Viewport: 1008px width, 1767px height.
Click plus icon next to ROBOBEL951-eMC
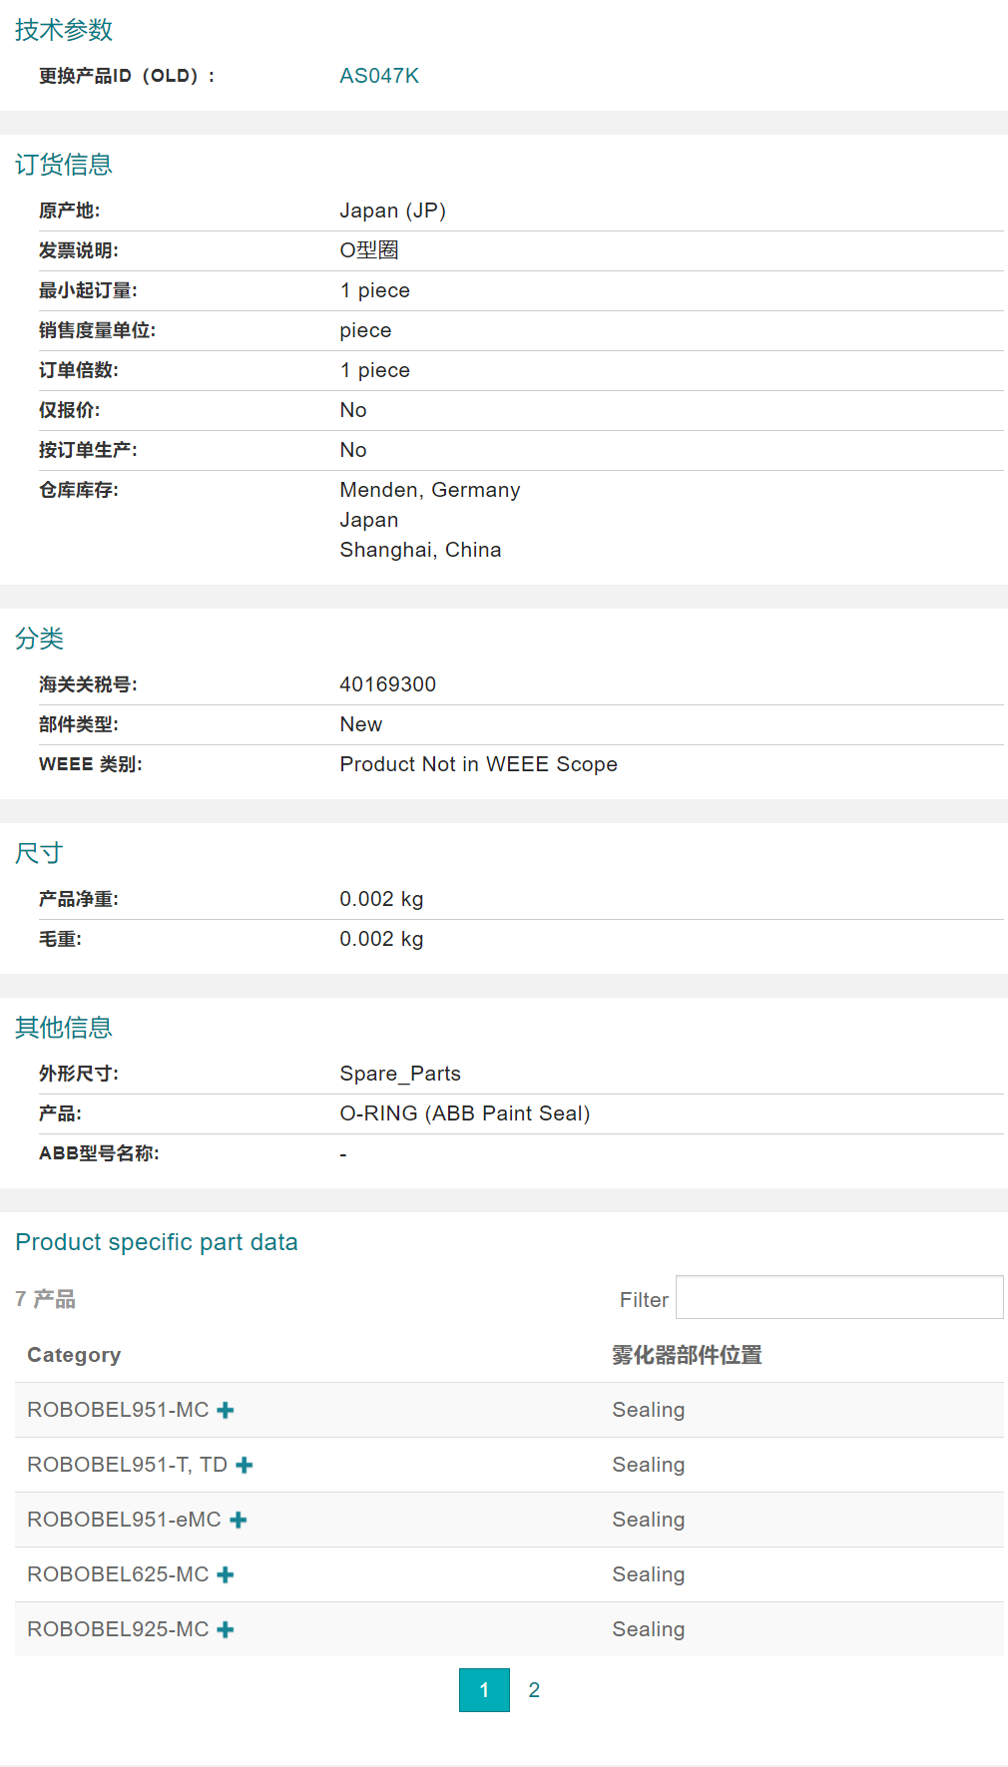coord(239,1520)
